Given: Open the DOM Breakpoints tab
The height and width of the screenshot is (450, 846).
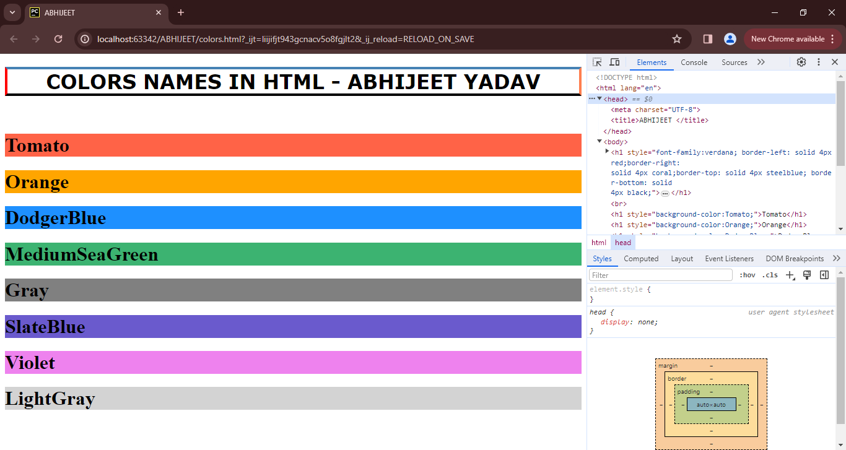Looking at the screenshot, I should click(x=795, y=259).
